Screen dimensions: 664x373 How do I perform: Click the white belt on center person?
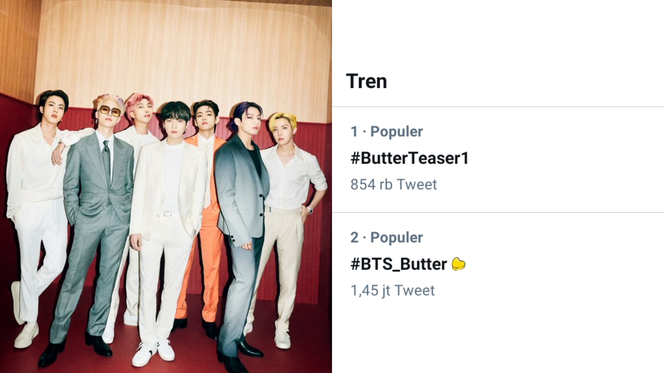(167, 214)
